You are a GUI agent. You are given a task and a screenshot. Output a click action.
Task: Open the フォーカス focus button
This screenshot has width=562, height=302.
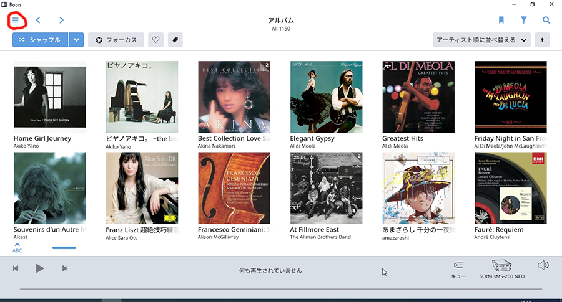[x=116, y=40]
